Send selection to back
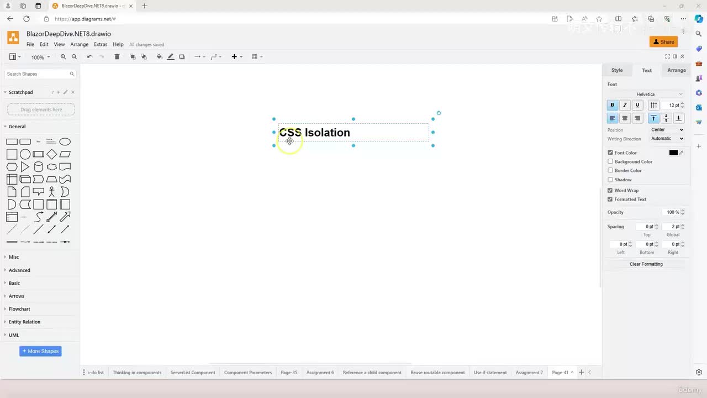This screenshot has width=707, height=398. click(x=144, y=57)
